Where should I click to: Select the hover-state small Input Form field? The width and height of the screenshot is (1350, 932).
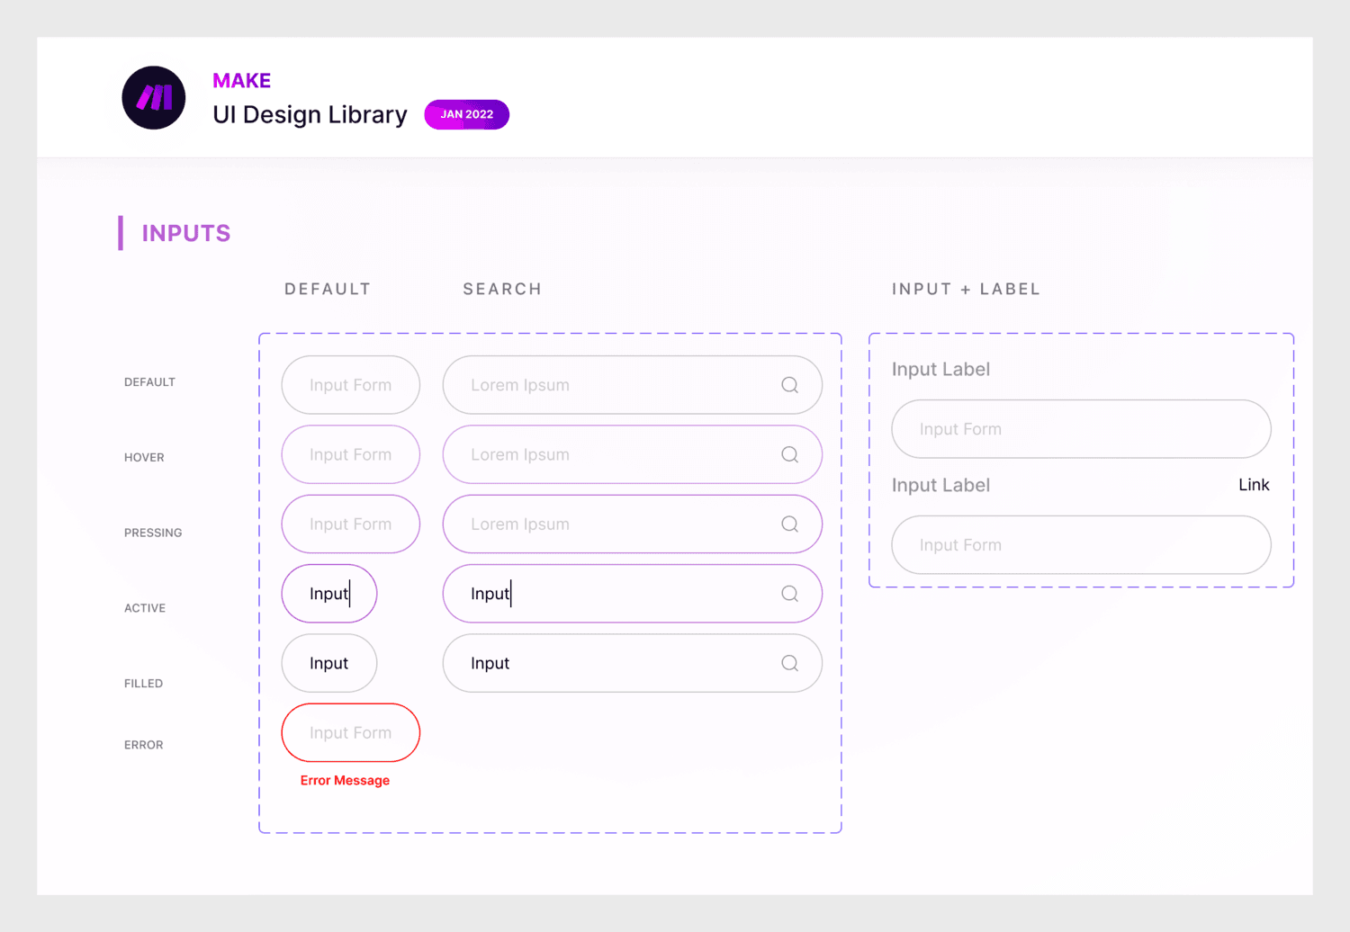tap(350, 454)
